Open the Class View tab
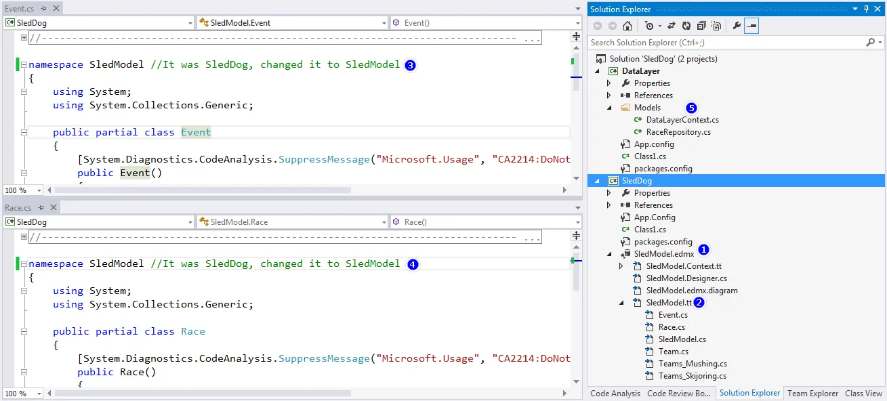The image size is (887, 401). click(x=864, y=394)
